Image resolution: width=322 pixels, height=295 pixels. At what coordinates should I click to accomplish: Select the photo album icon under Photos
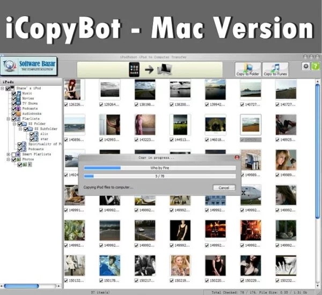click(x=25, y=165)
